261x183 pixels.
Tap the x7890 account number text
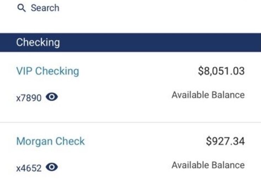pos(29,98)
